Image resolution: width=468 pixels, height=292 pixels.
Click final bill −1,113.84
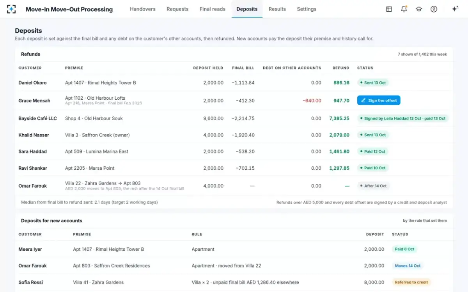click(x=243, y=83)
